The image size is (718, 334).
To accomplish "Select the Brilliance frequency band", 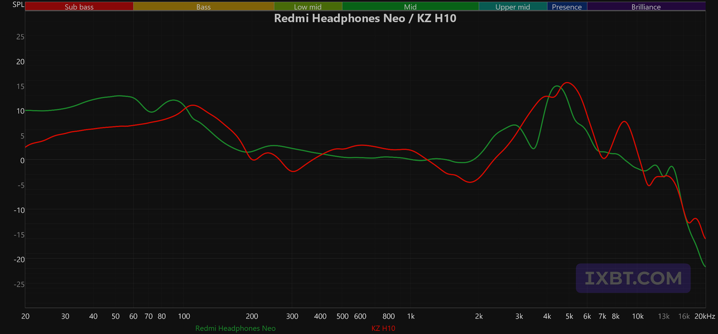I will tap(646, 7).
